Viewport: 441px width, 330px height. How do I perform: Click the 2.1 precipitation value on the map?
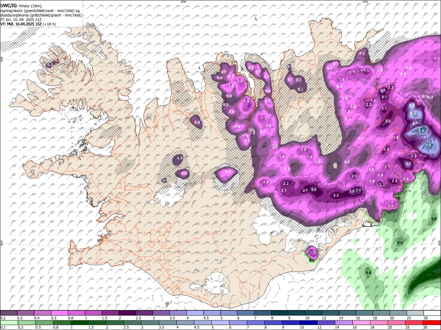coord(284,190)
